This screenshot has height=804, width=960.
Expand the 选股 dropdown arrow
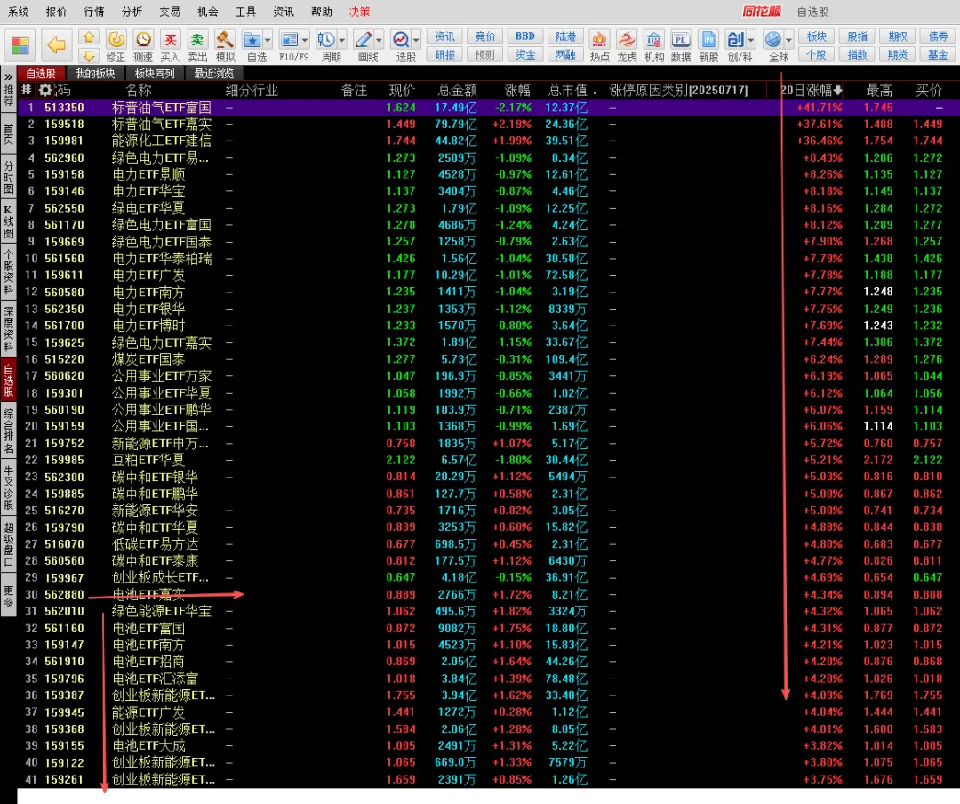[416, 40]
